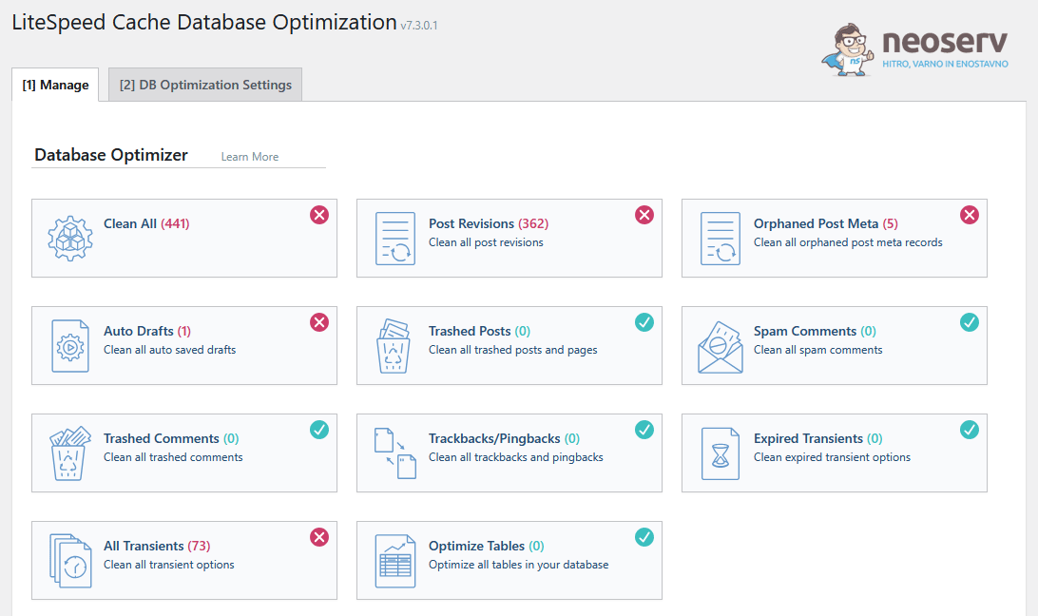Click the Trackbacks/Pingbacks files icon

395,453
